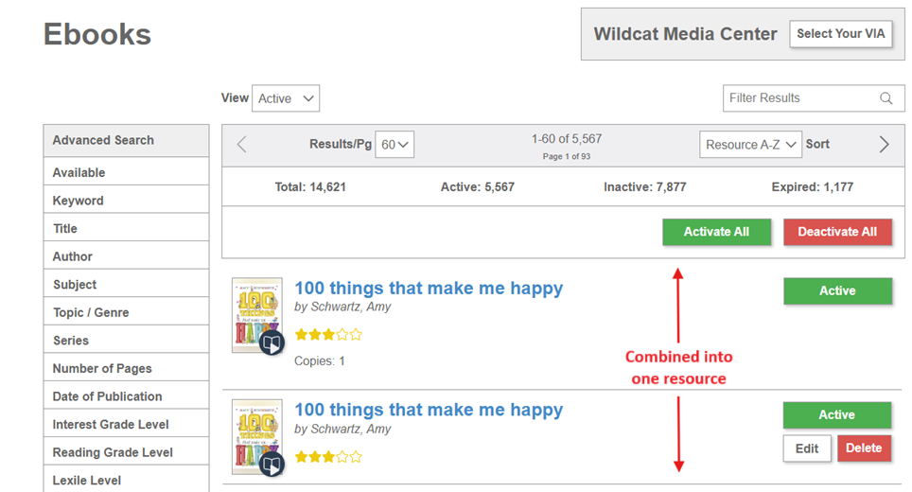
Task: Open Advanced Search in sidebar
Action: click(126, 140)
